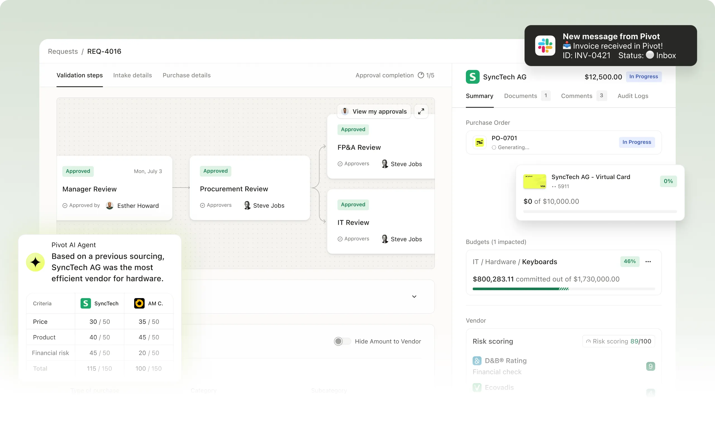Open the Risk scoring 89/100 badge
Screen dimensions: 715x435
tap(618, 341)
